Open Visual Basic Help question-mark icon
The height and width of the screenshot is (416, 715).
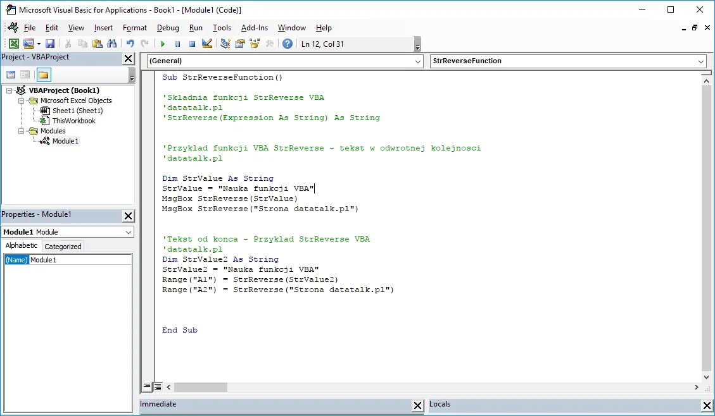pyautogui.click(x=288, y=44)
